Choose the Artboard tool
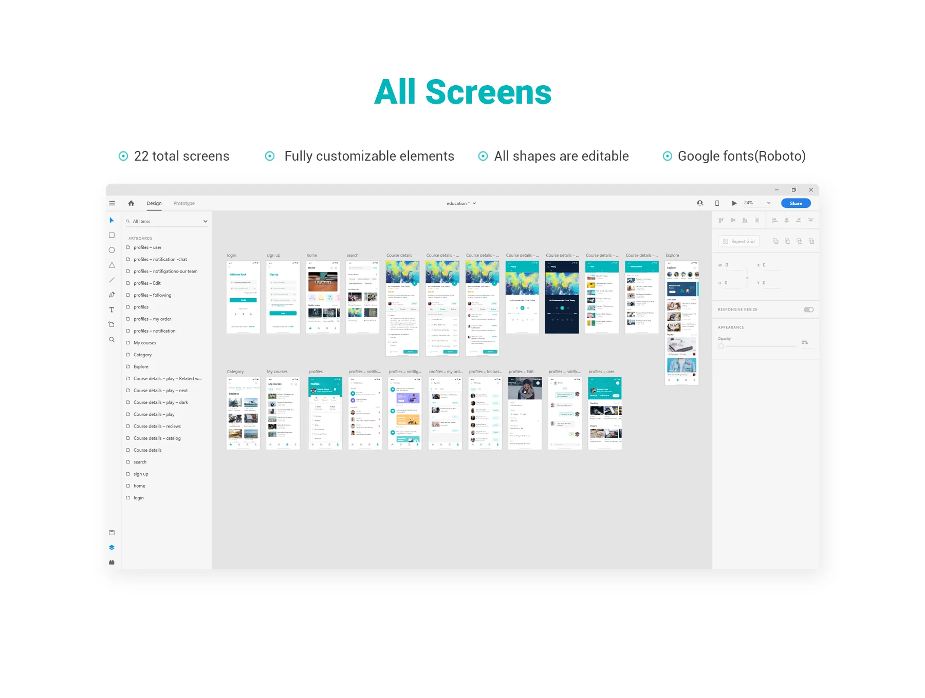925x698 pixels. 112,324
